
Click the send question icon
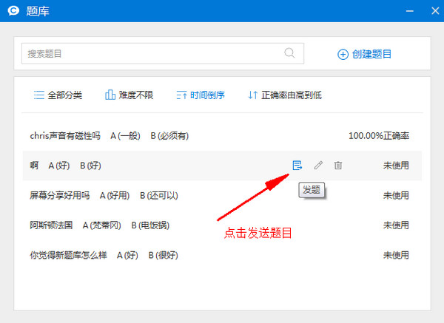pos(297,166)
